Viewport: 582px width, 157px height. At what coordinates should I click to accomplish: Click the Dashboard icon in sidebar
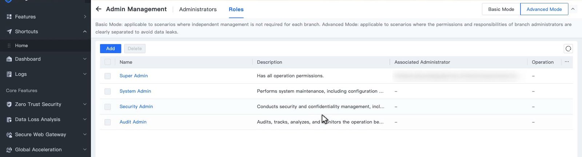tap(9, 59)
